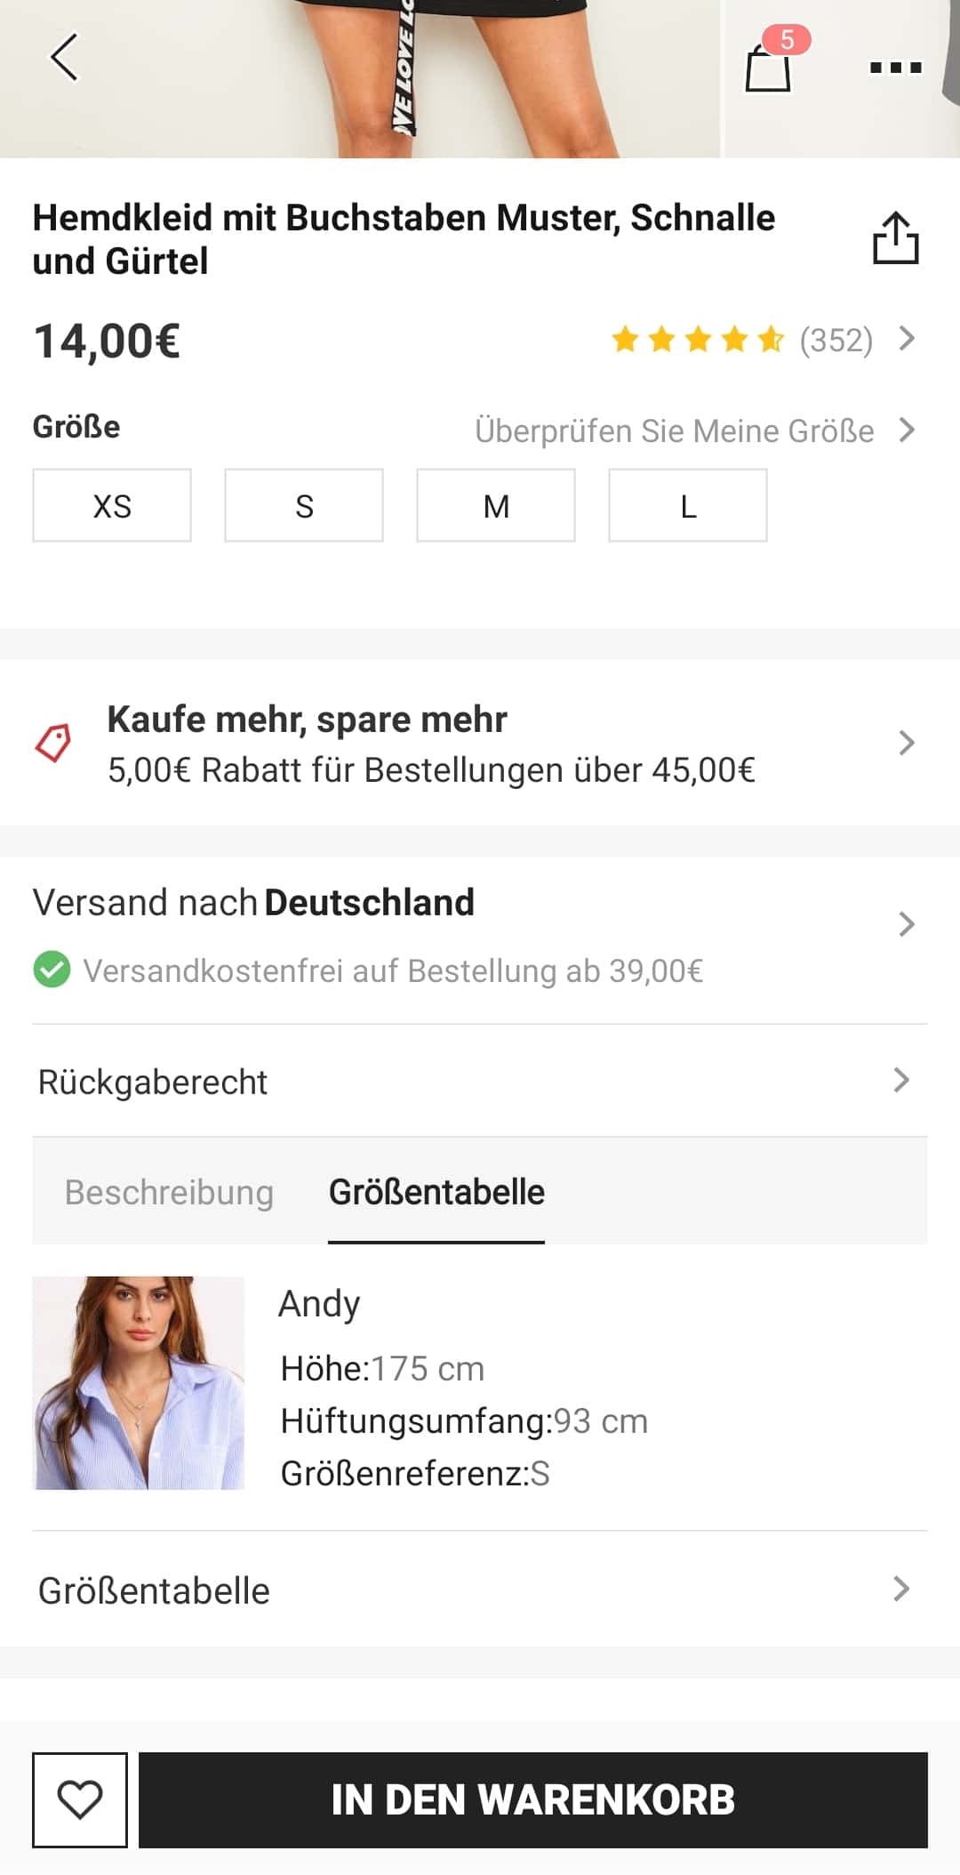
Task: Add dress to wishlist with heart icon
Action: point(80,1799)
